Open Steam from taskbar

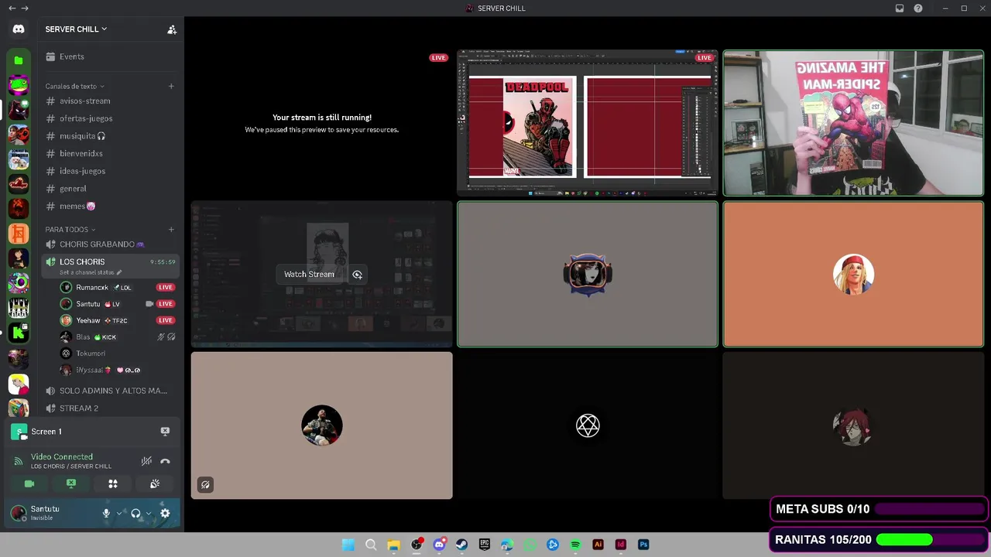click(x=461, y=545)
